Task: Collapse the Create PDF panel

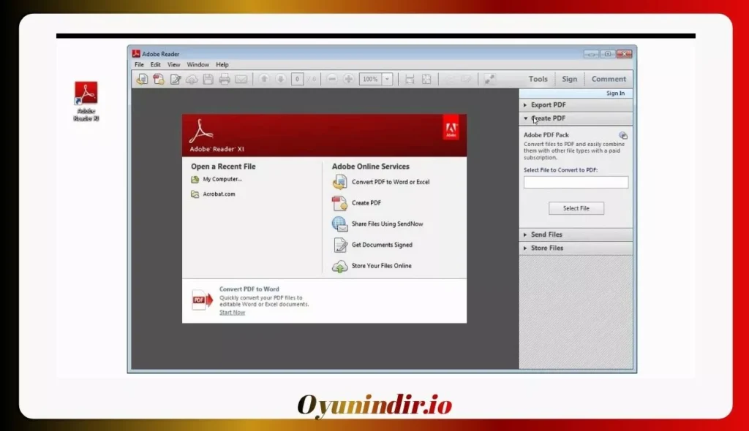Action: (x=576, y=118)
